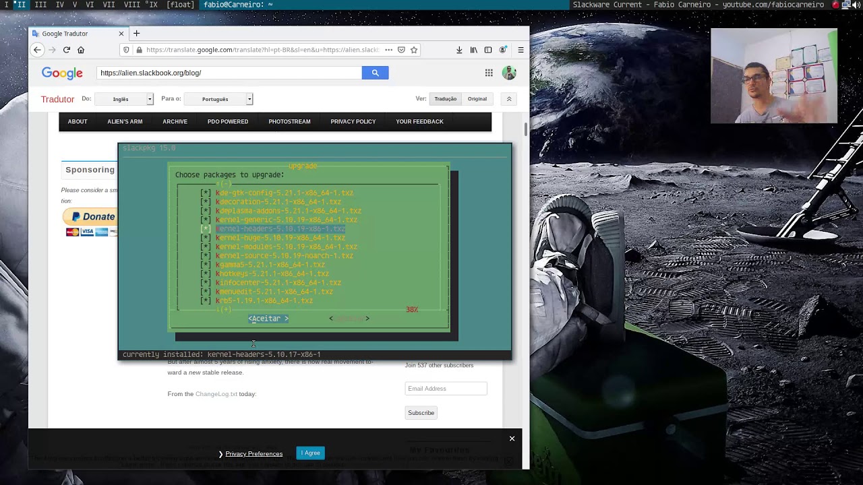This screenshot has height=485, width=863.
Task: Switch view to Tradução
Action: click(445, 99)
